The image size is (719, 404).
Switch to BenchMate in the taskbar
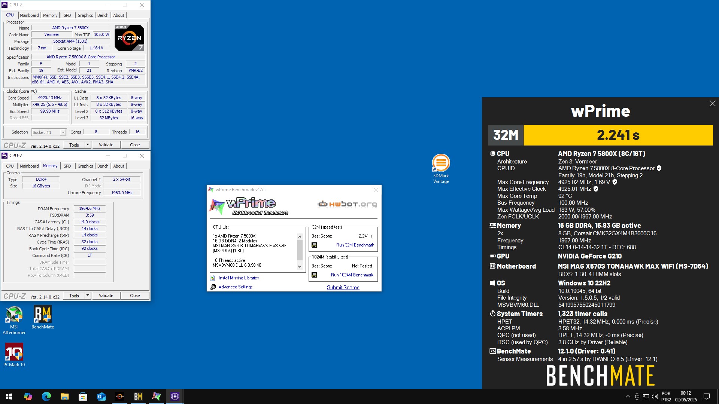[138, 397]
